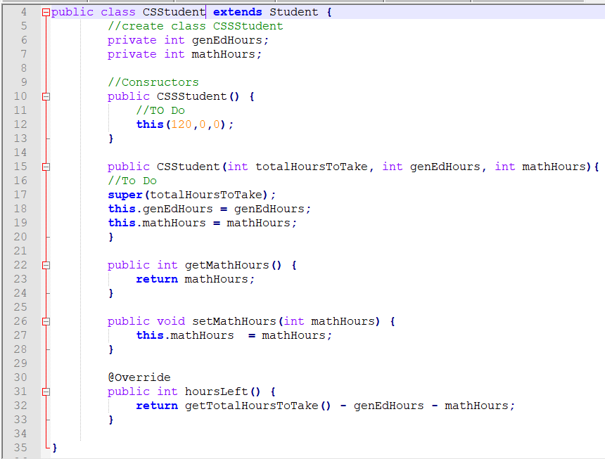605x459 pixels.
Task: Click the return keyword inside hoursLeft
Action: pos(156,406)
